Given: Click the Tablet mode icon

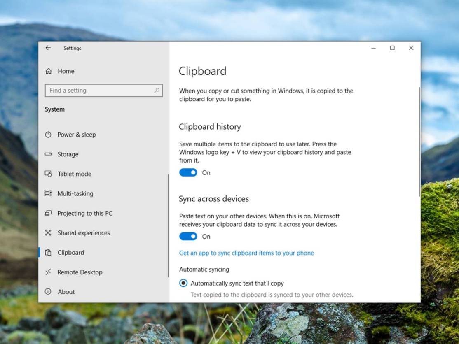Looking at the screenshot, I should (48, 174).
